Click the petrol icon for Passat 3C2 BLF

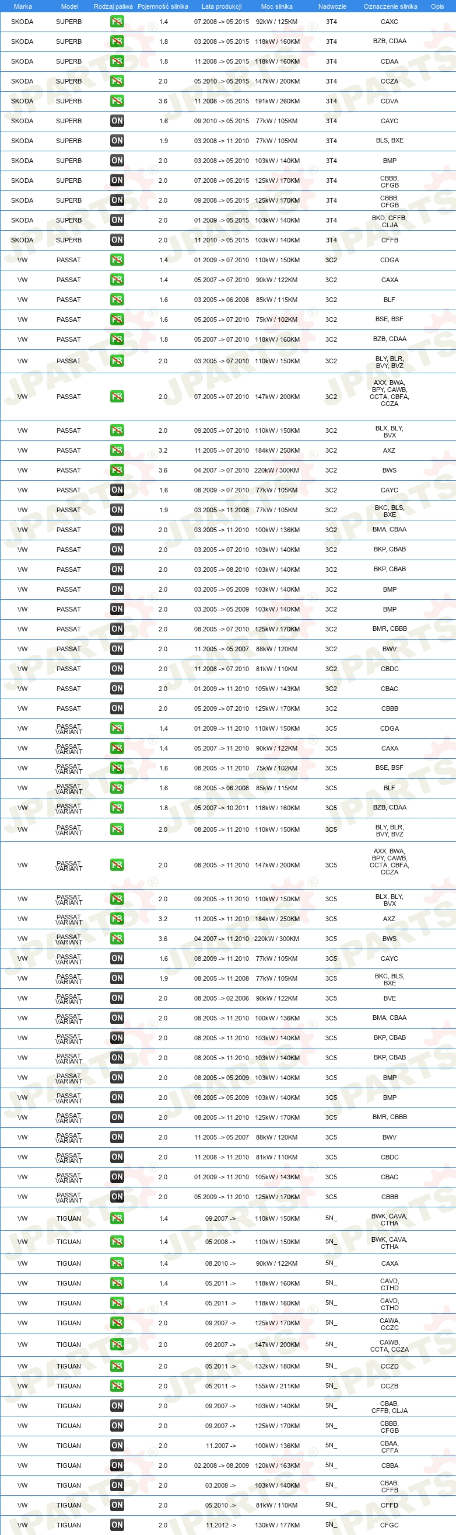pyautogui.click(x=117, y=300)
